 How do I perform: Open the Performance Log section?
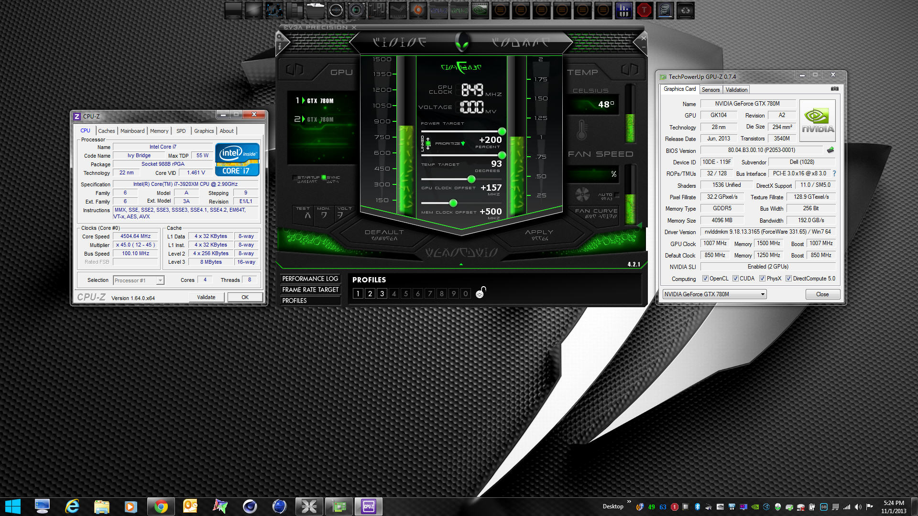(310, 279)
